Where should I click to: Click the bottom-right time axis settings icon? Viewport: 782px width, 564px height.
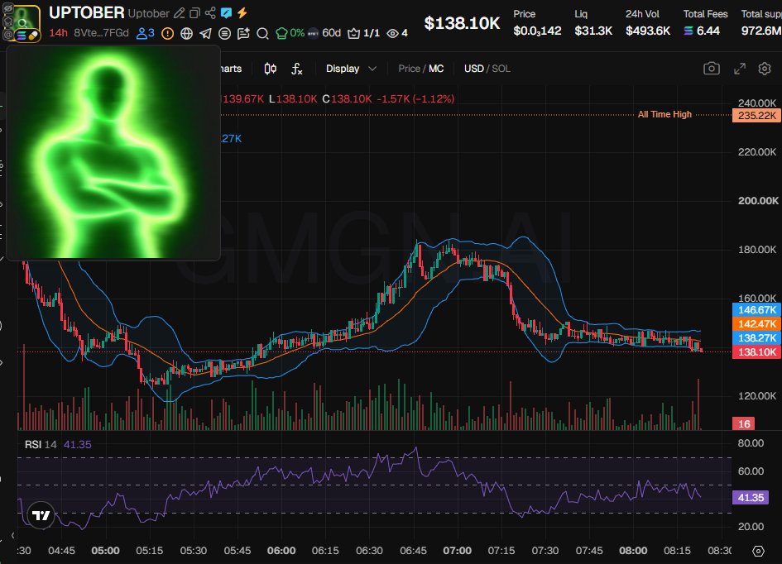[758, 551]
